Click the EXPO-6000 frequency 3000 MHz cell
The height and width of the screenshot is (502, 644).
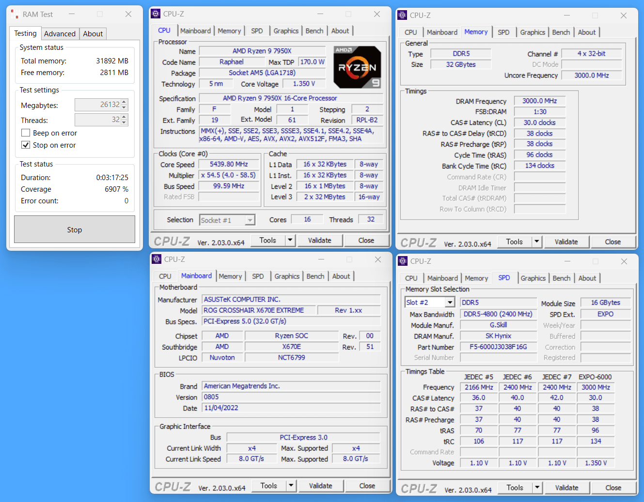pos(596,387)
